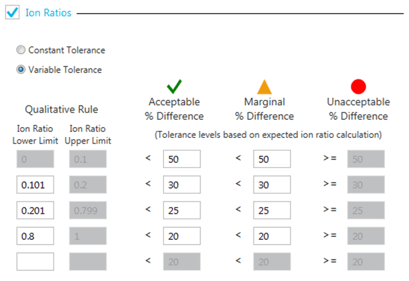Click the lower limit field showing 0.101
This screenshot has width=409, height=281.
[x=35, y=185]
